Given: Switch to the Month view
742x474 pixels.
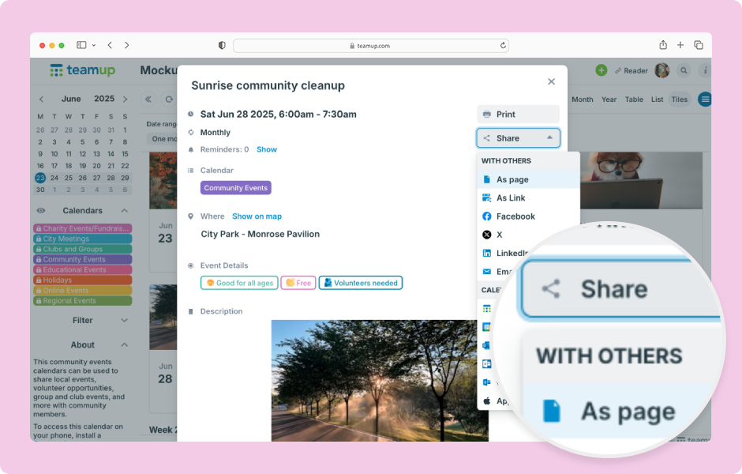Looking at the screenshot, I should [x=582, y=100].
